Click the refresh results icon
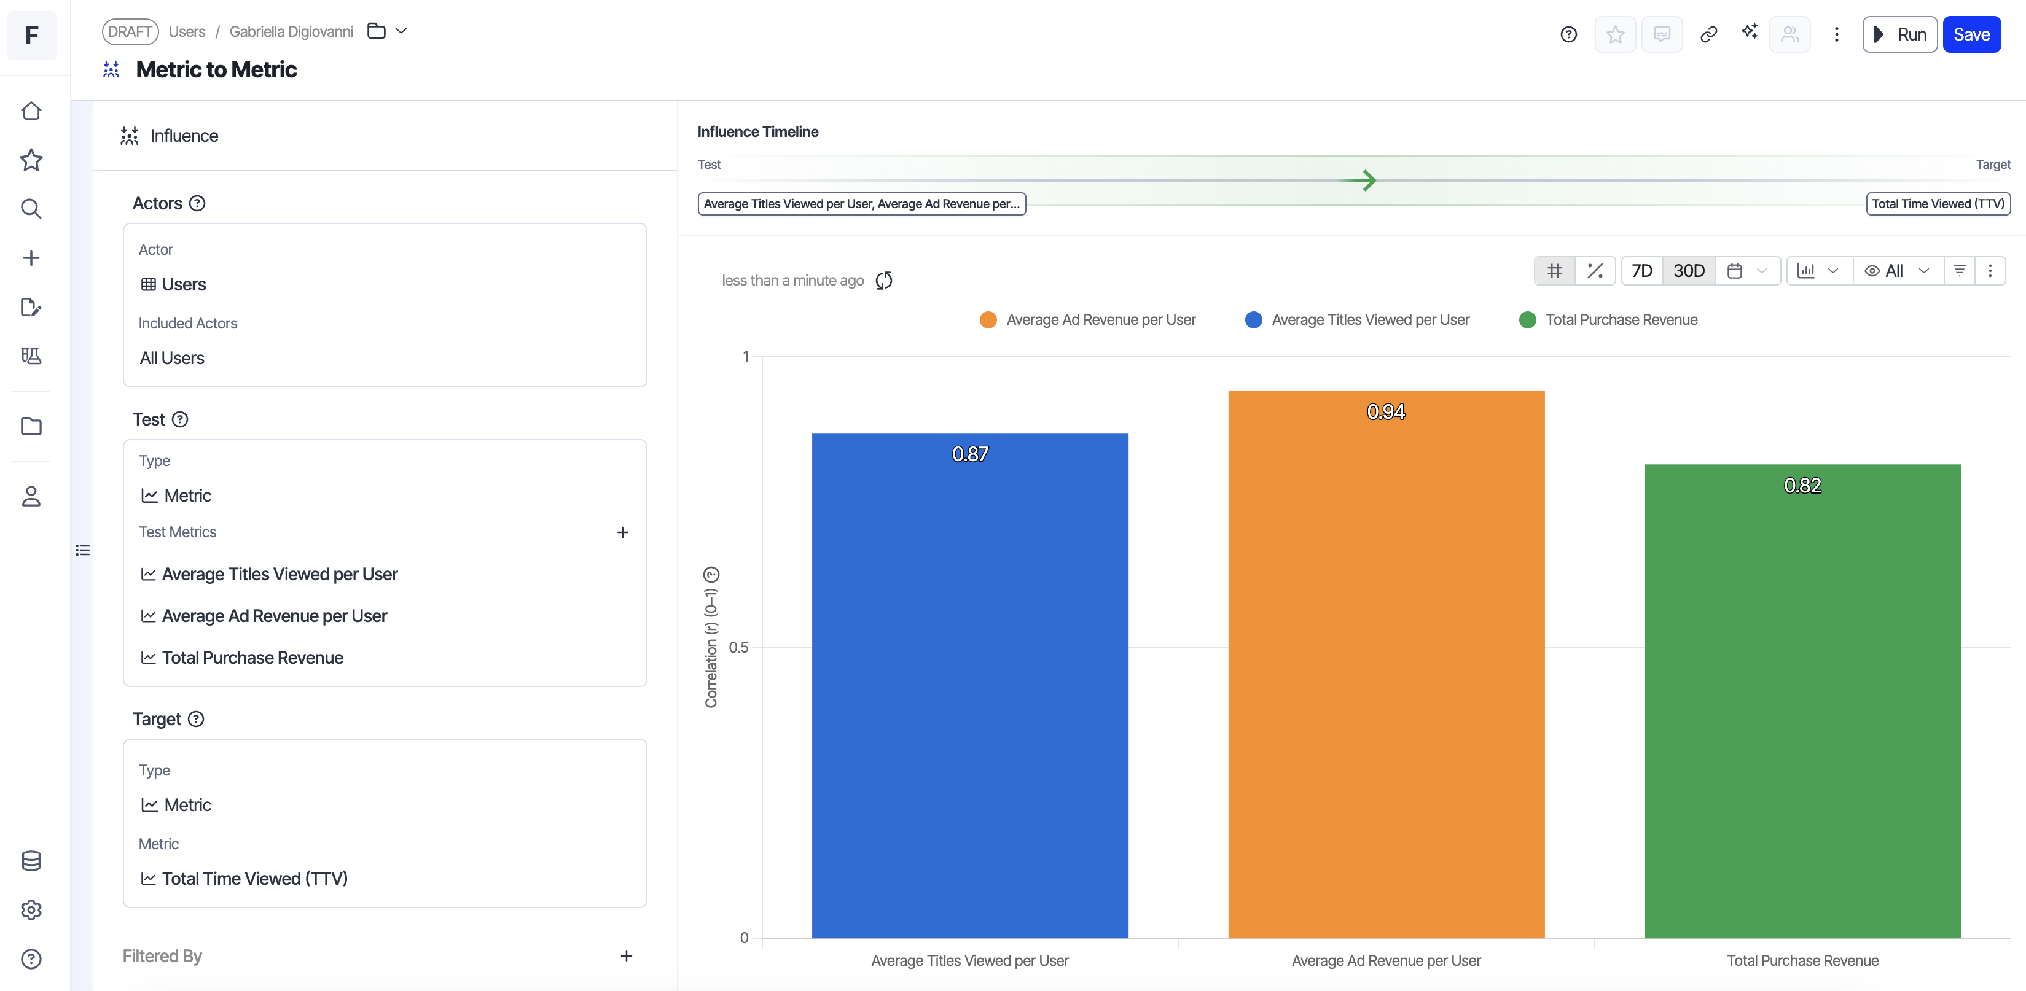The height and width of the screenshot is (991, 2026). point(884,281)
